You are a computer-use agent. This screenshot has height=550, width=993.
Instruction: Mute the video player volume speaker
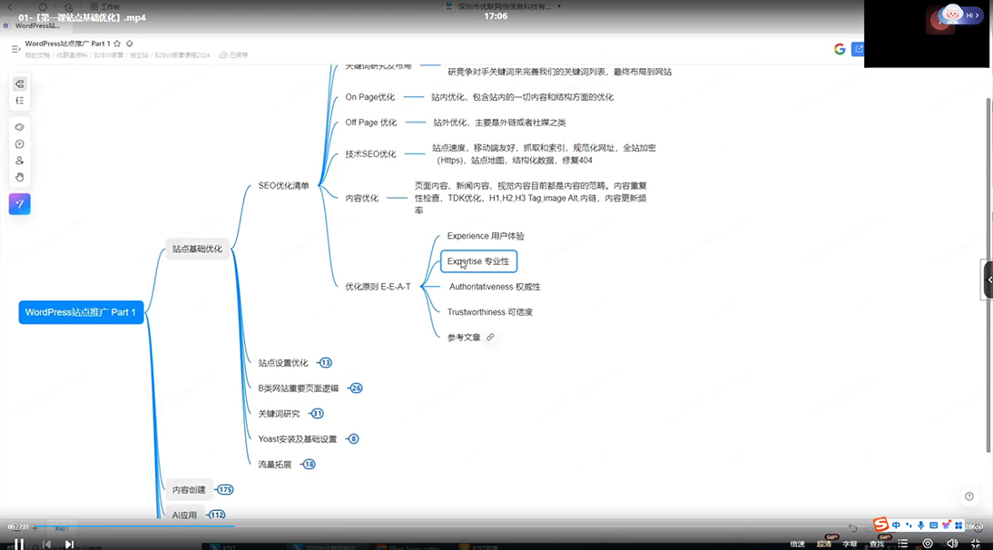(x=953, y=543)
